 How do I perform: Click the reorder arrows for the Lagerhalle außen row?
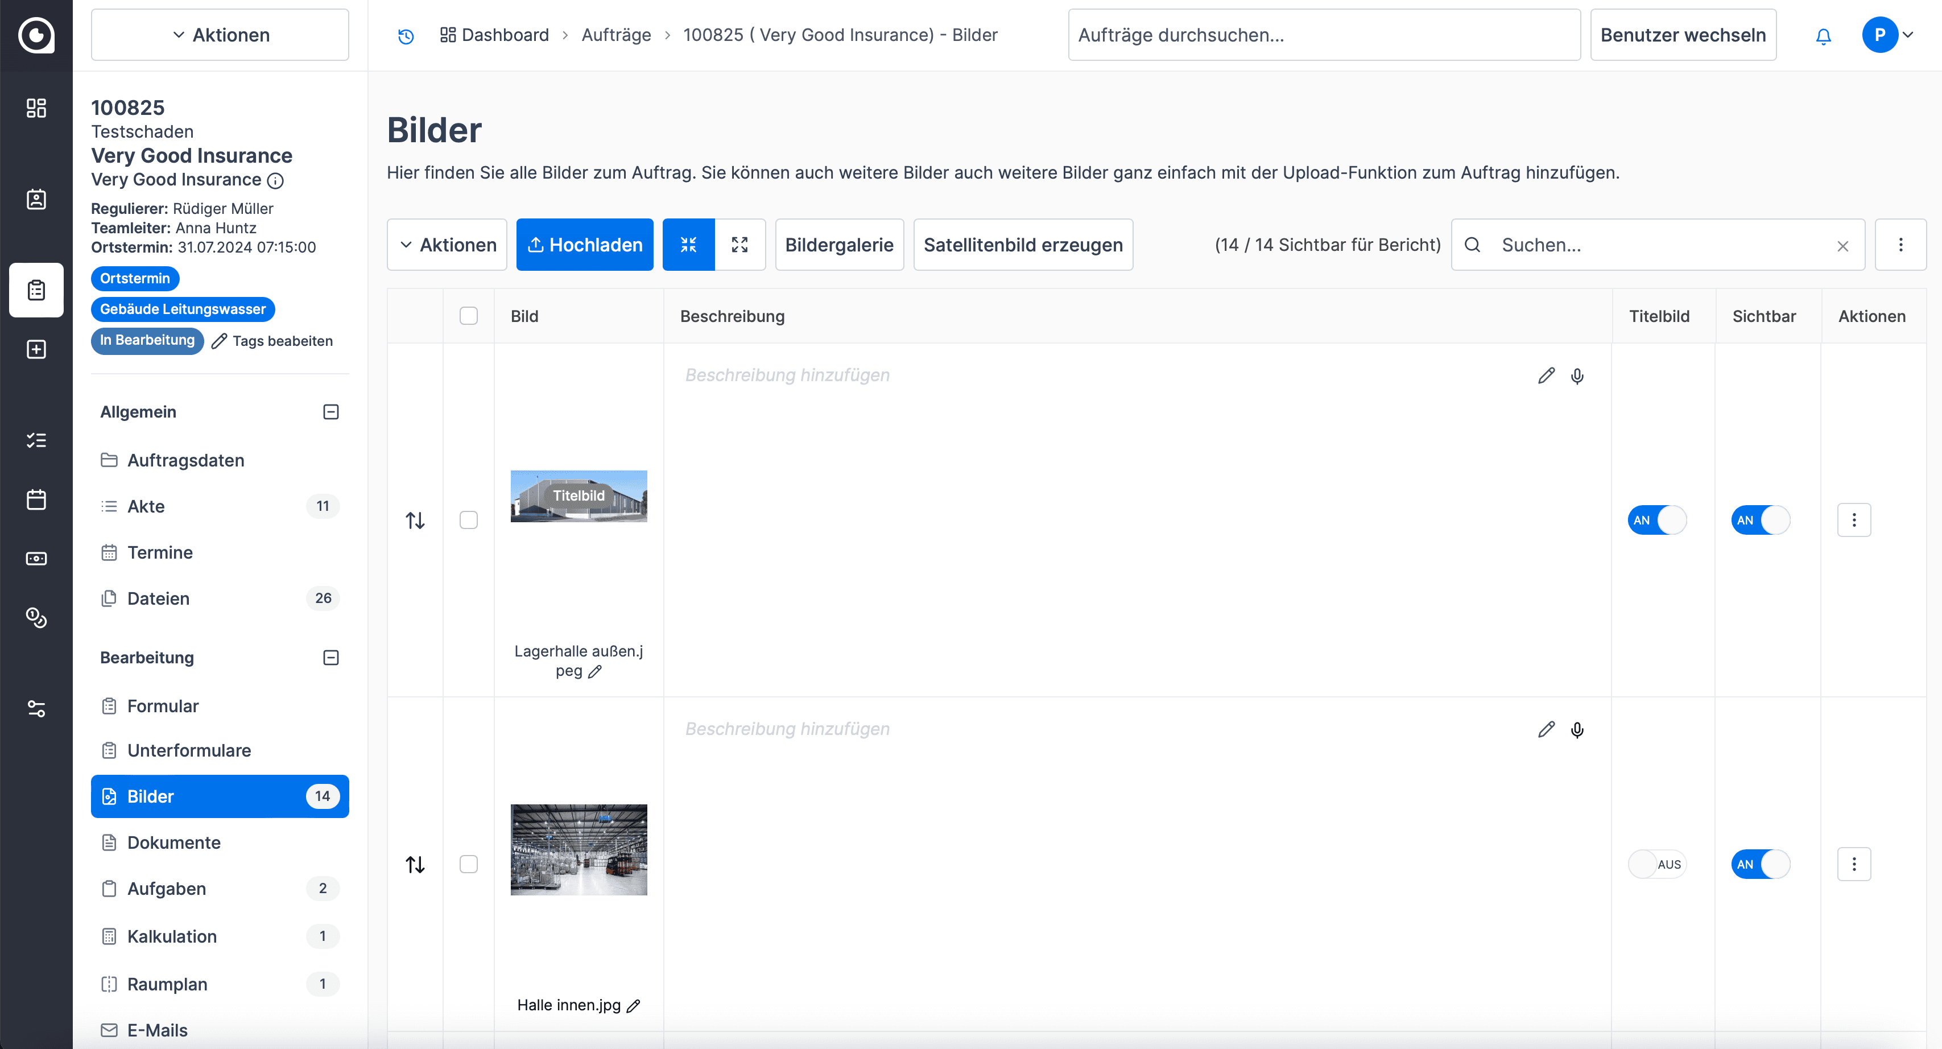point(415,521)
